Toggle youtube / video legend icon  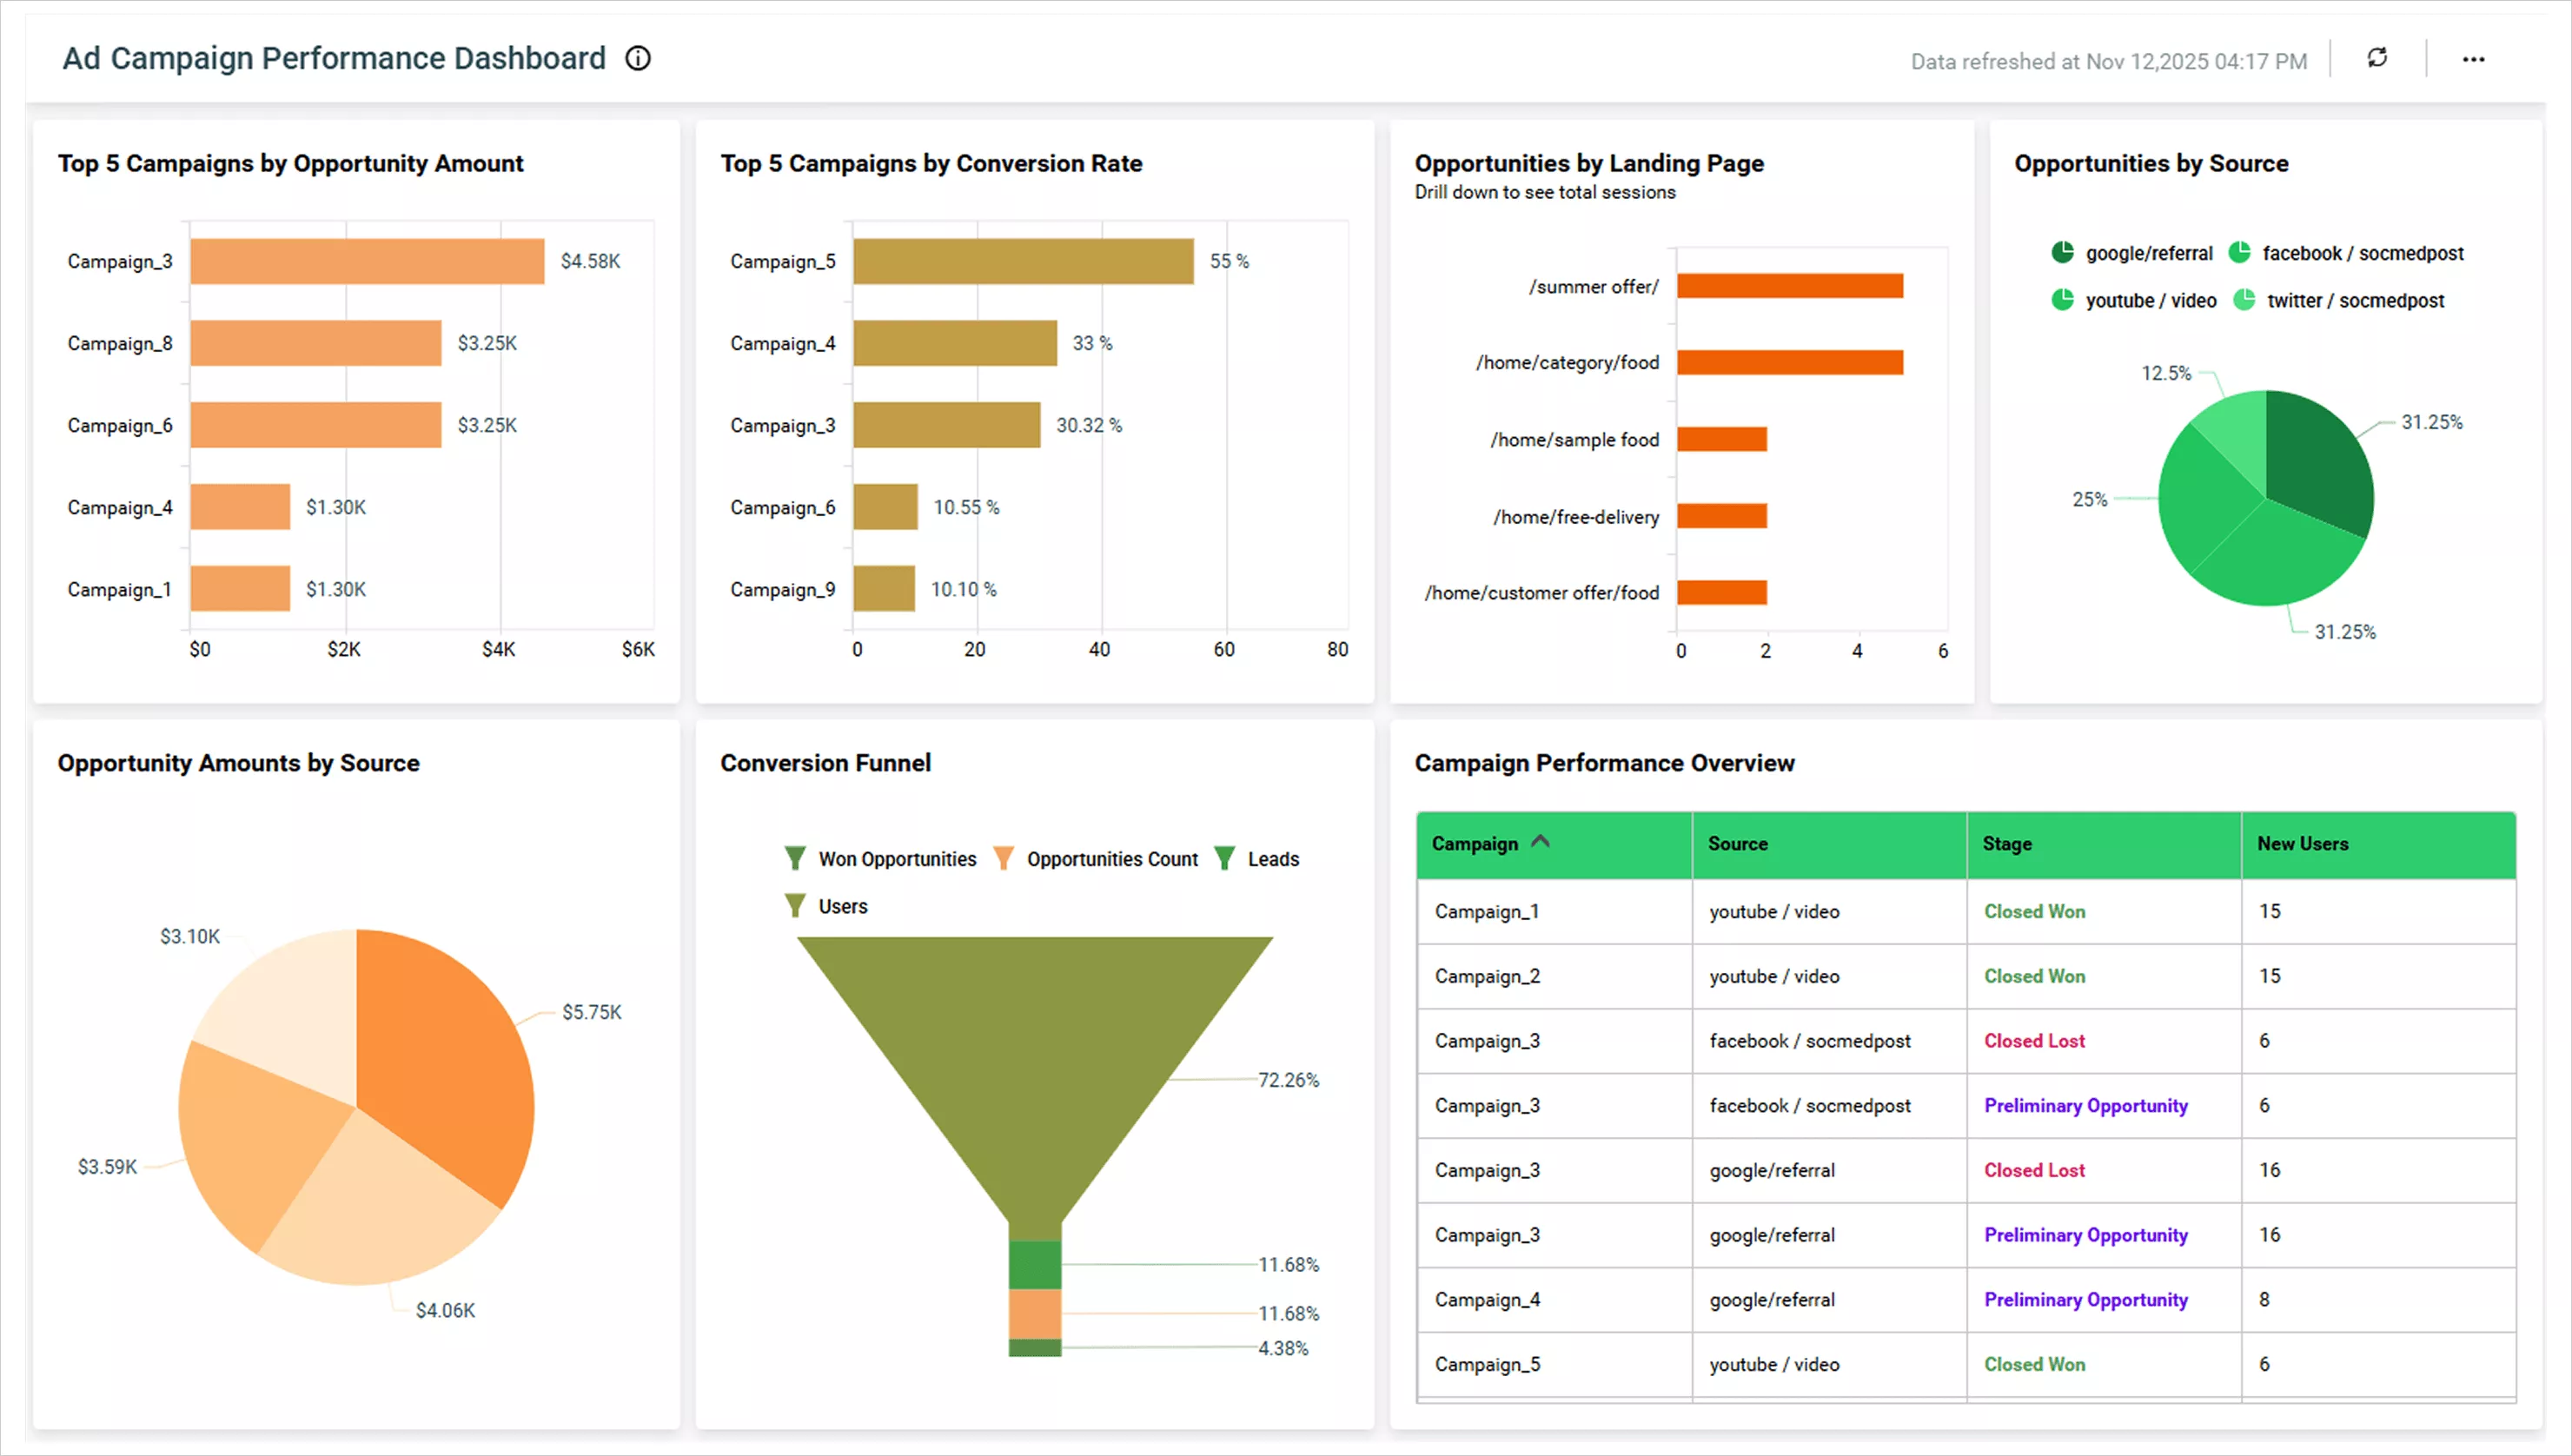tap(2062, 300)
